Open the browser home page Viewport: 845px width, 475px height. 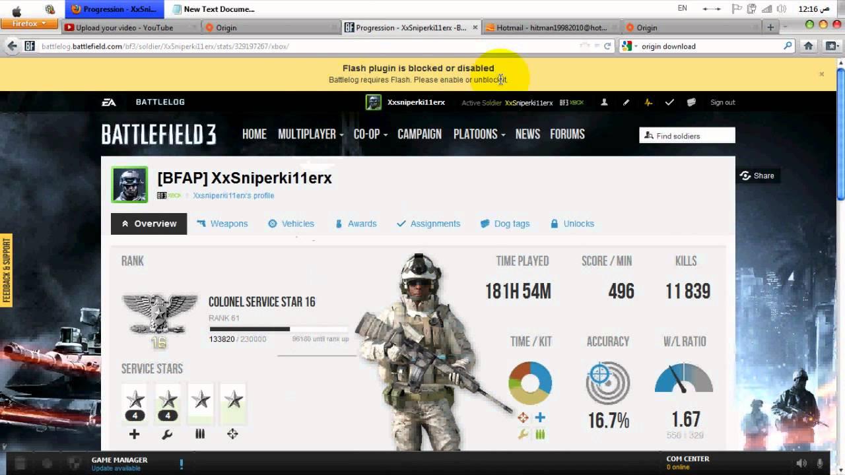click(808, 46)
